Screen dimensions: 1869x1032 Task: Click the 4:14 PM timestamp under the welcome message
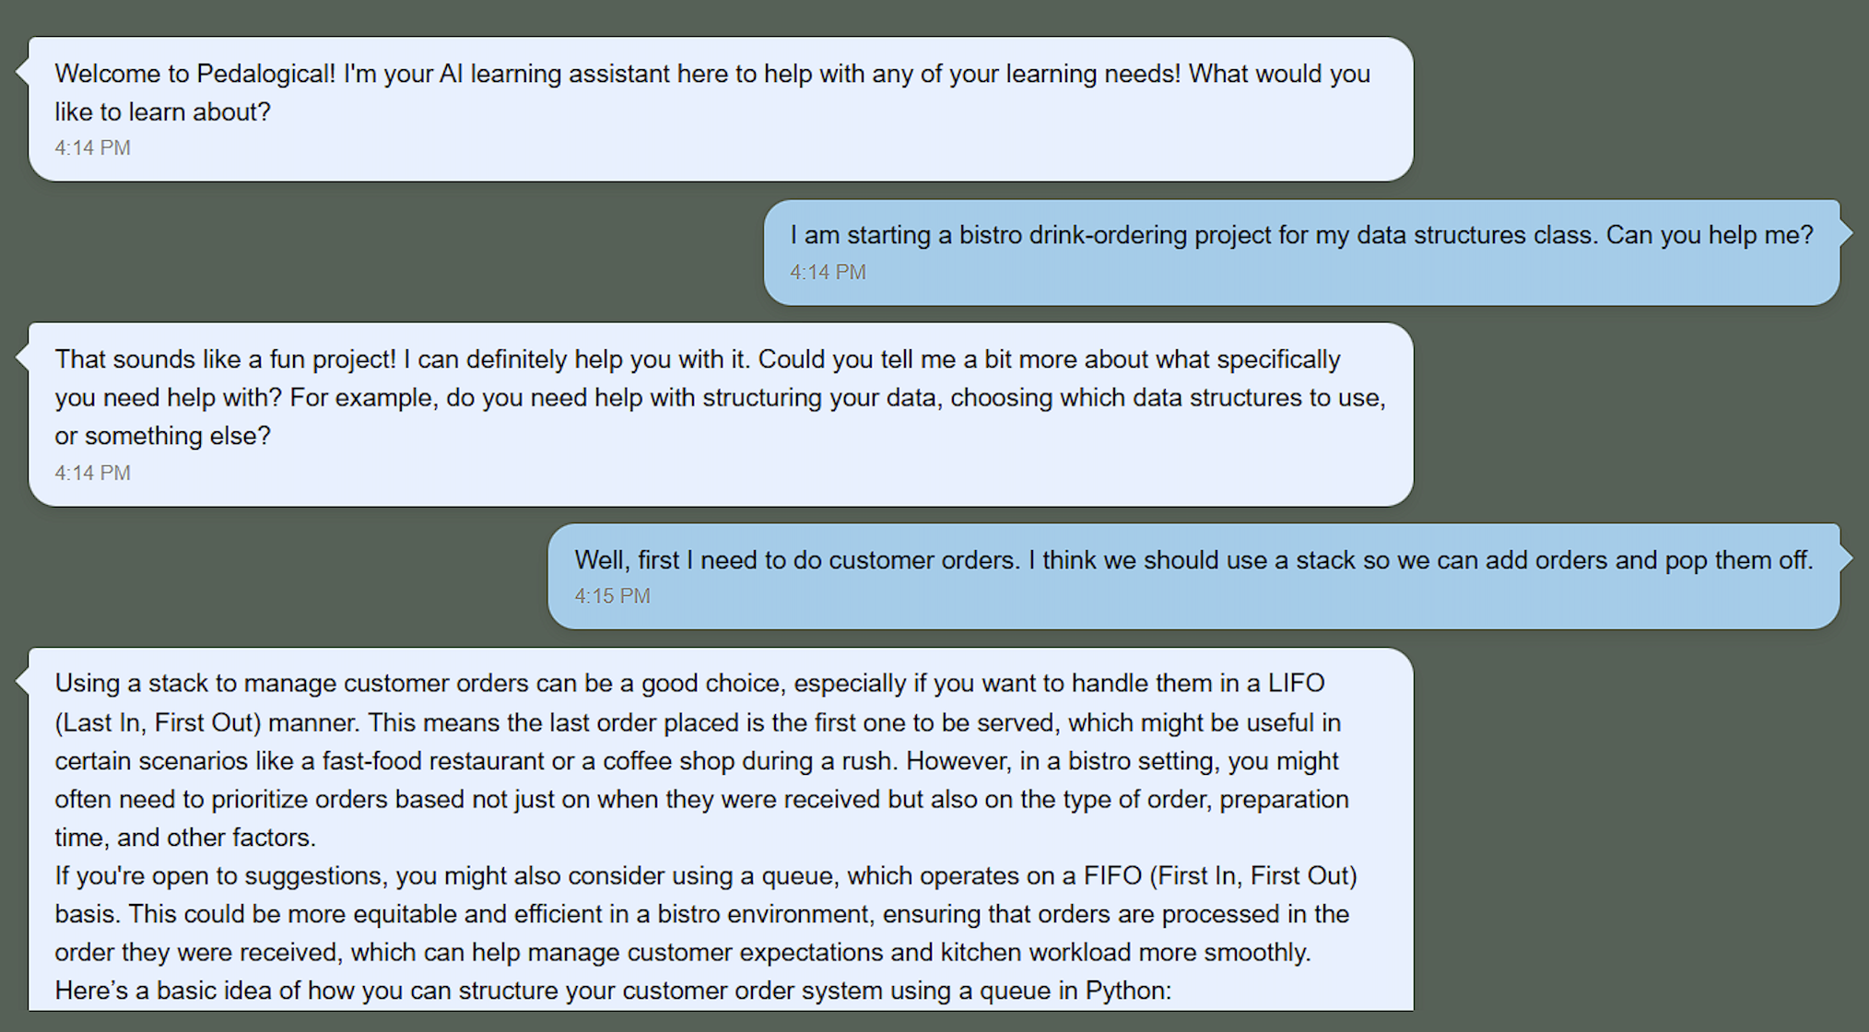coord(92,148)
